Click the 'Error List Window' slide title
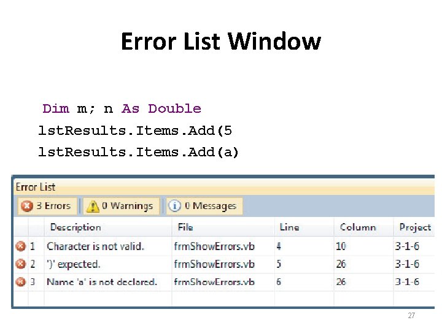The image size is (442, 331). click(x=221, y=42)
